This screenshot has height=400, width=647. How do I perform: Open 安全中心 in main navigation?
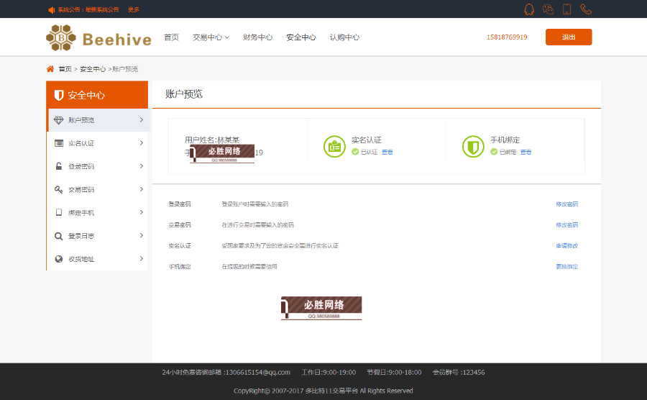click(301, 37)
